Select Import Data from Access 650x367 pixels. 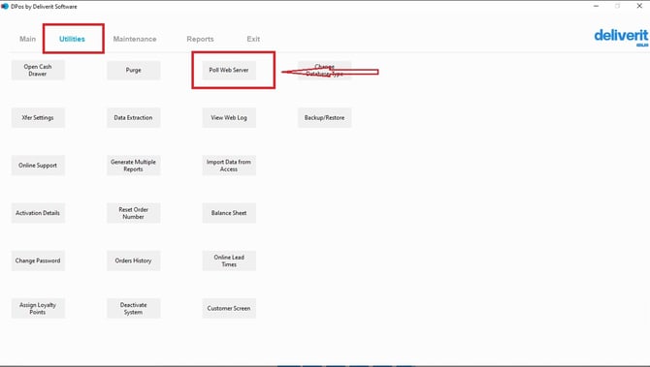click(x=229, y=165)
